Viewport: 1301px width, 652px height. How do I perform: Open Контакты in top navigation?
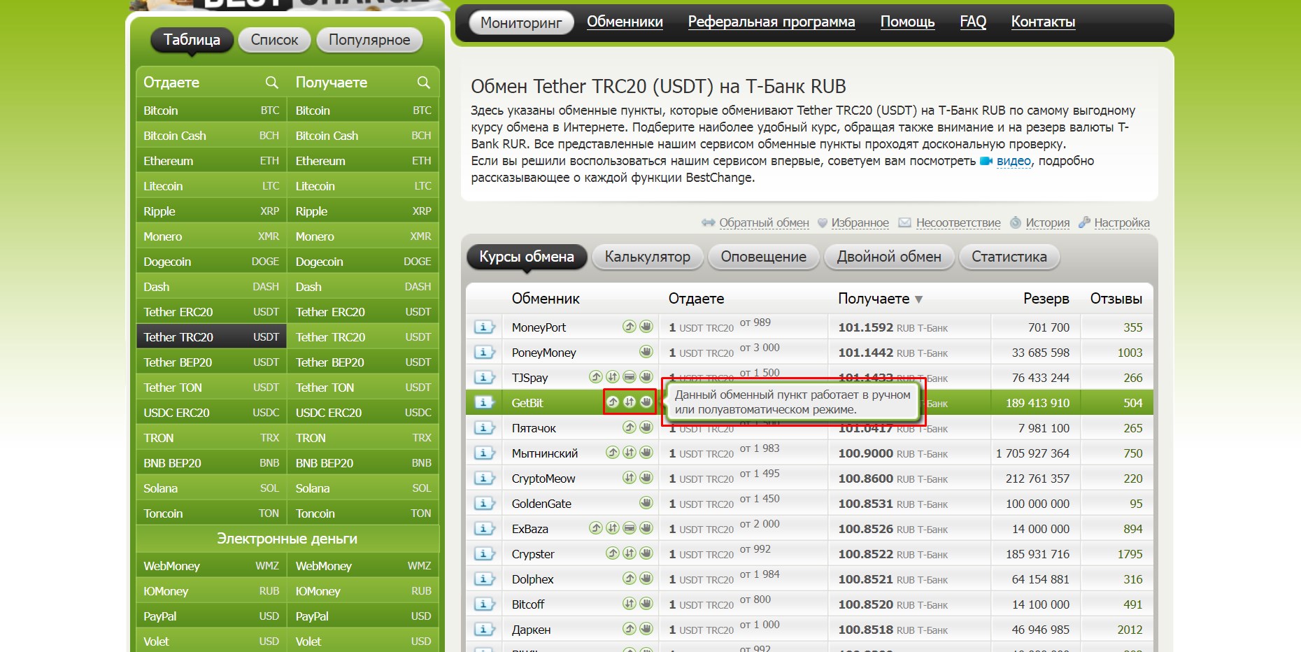1043,22
